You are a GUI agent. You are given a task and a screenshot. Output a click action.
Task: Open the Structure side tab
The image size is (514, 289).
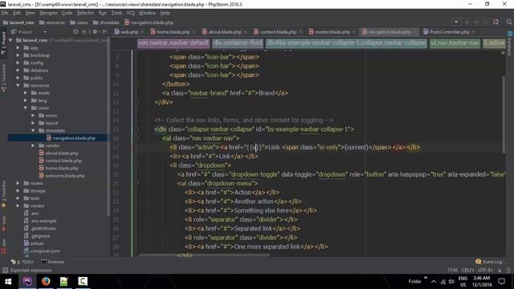[3, 78]
